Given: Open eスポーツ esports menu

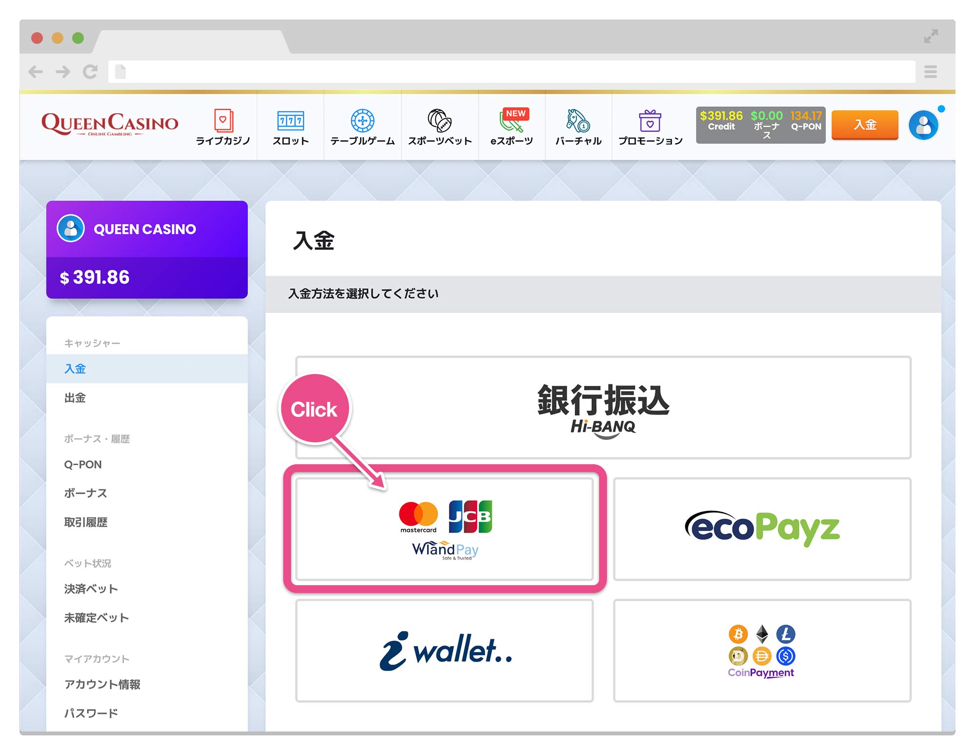Looking at the screenshot, I should coord(511,127).
